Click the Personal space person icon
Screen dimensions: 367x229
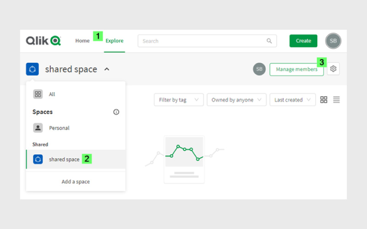coord(38,128)
